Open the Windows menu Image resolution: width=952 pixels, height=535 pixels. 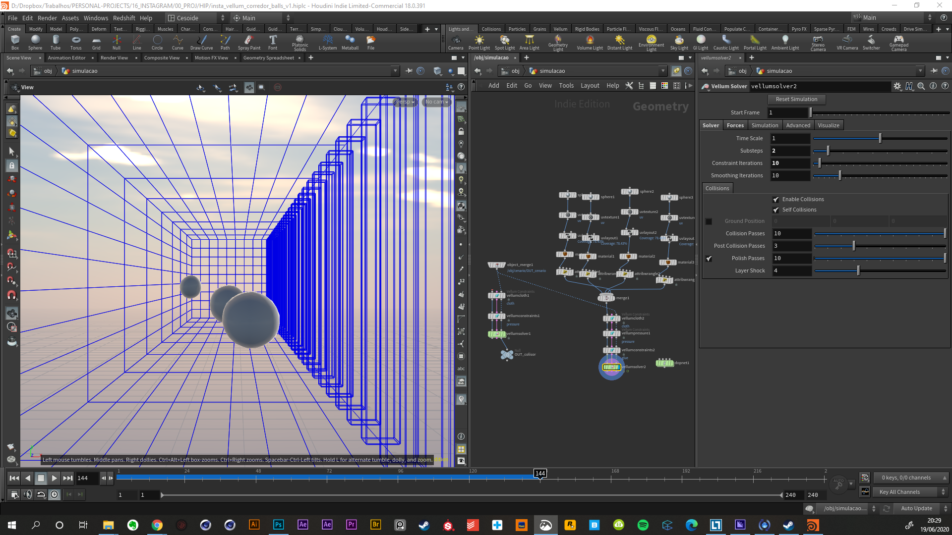(96, 18)
